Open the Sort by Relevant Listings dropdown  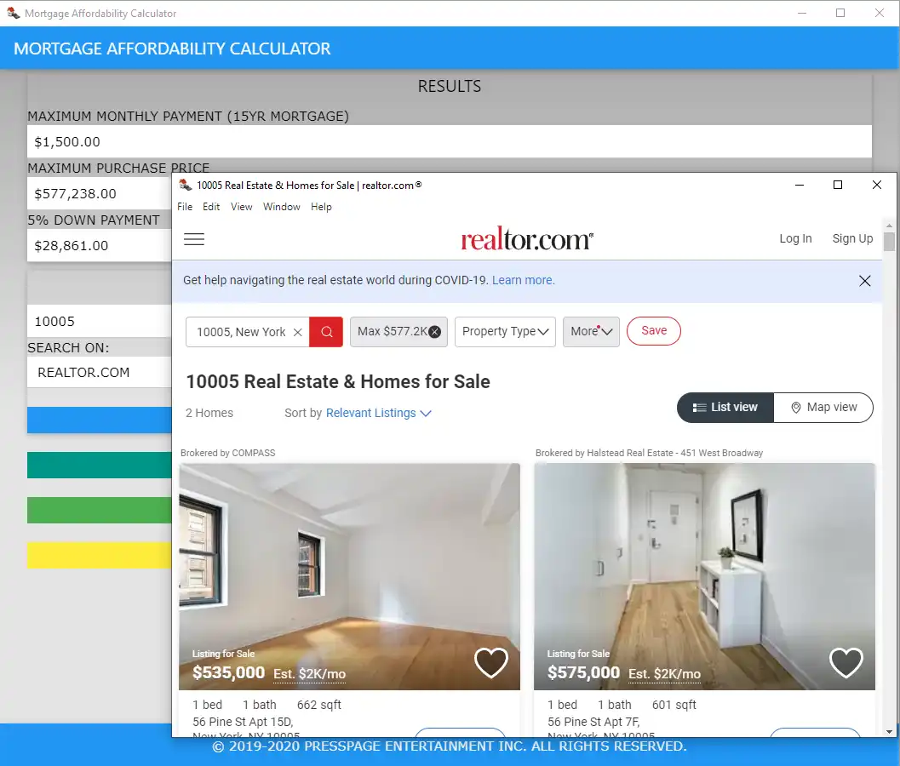[378, 413]
